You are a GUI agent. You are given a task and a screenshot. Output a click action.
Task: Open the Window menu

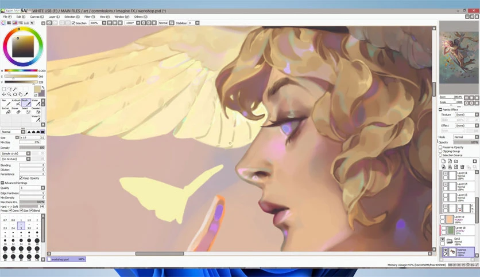pyautogui.click(x=122, y=17)
